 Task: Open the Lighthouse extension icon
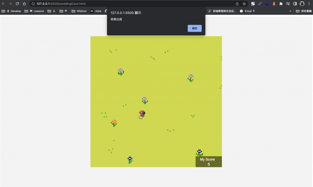coord(274,4)
